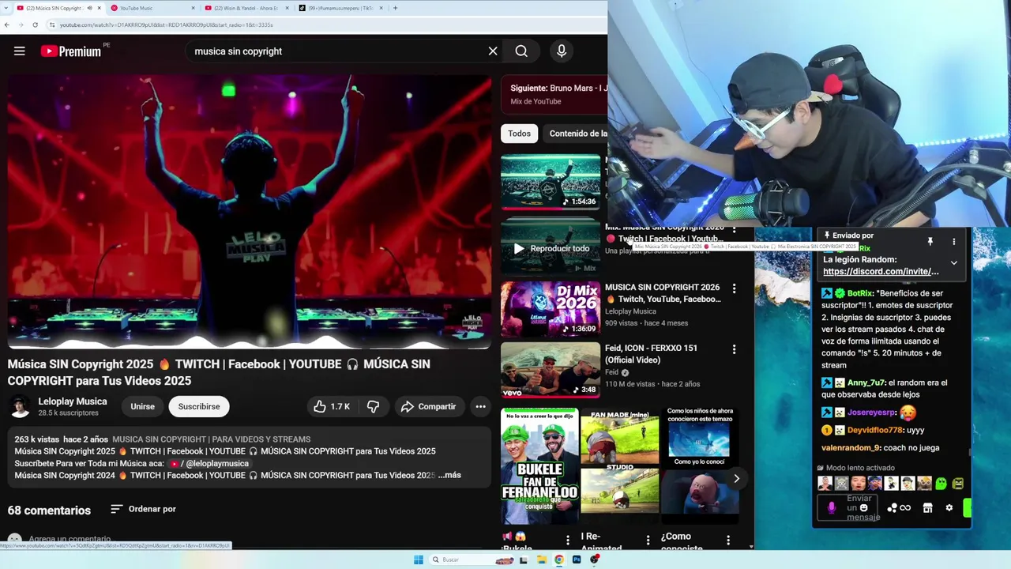Subscribe with the Suscribirse button
1011x569 pixels.
pos(199,406)
